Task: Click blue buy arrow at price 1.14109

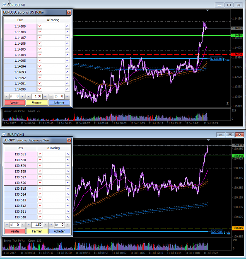Action: pyautogui.click(x=68, y=26)
